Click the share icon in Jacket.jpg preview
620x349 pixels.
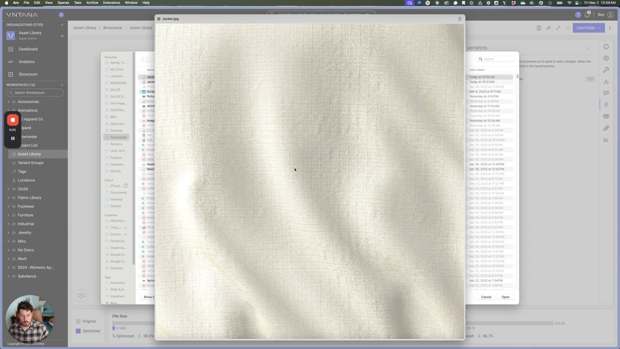tap(460, 19)
